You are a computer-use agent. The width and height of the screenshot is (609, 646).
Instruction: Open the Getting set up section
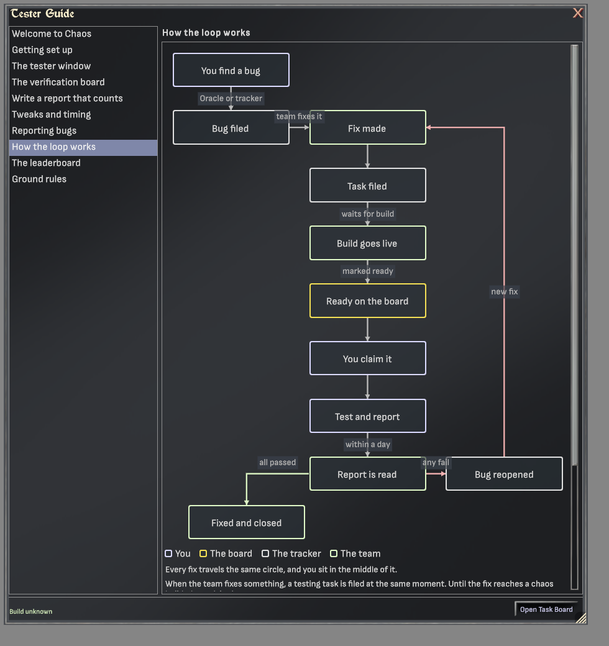click(83, 50)
